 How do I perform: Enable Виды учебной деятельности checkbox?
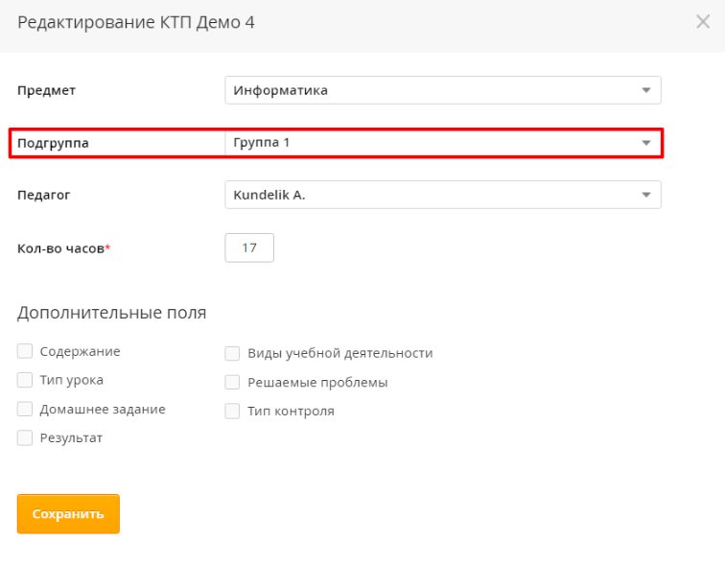click(232, 353)
